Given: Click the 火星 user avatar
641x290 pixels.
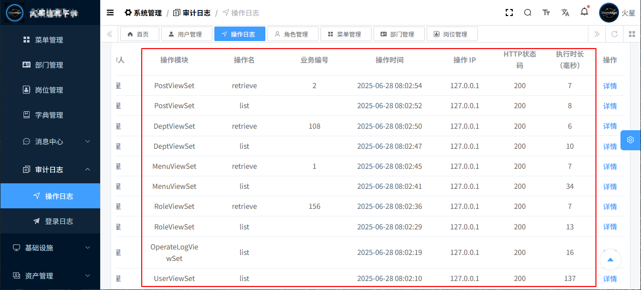Looking at the screenshot, I should pyautogui.click(x=609, y=13).
